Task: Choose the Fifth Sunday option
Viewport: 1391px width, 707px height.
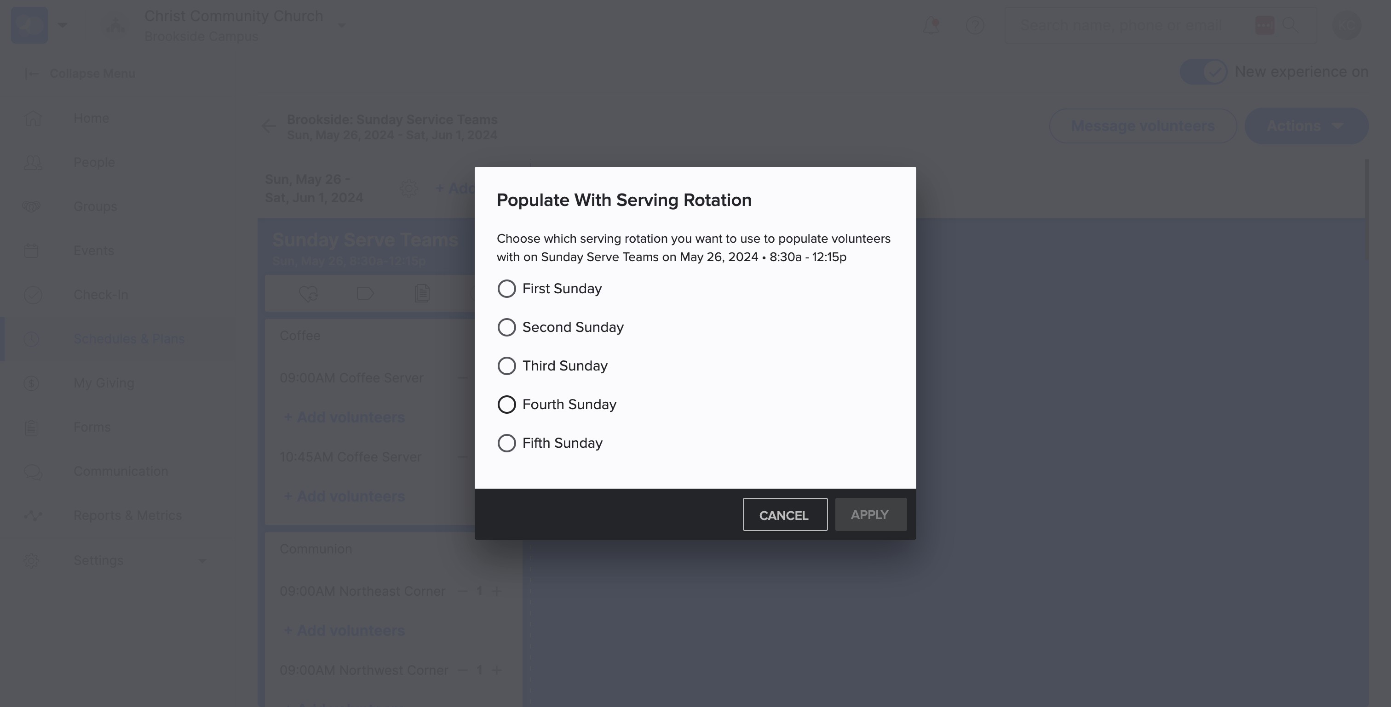Action: pos(550,443)
